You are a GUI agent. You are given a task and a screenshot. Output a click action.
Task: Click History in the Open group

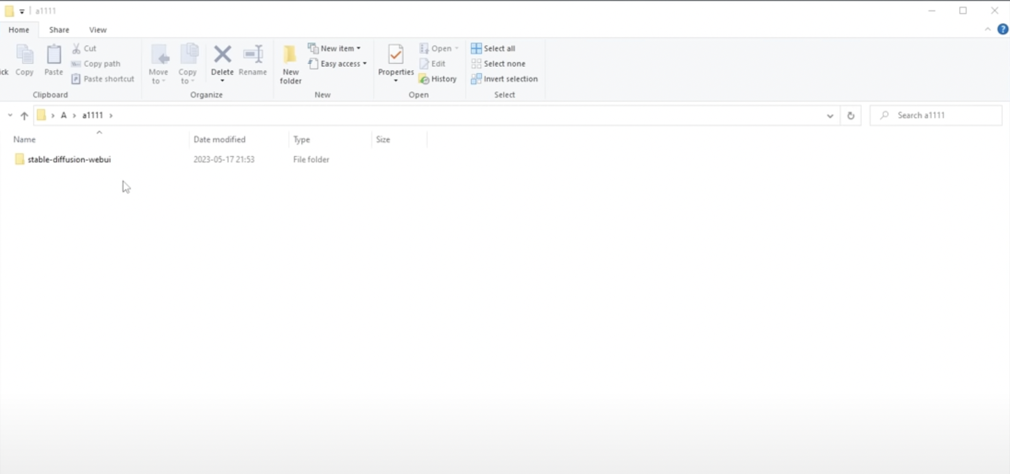438,79
